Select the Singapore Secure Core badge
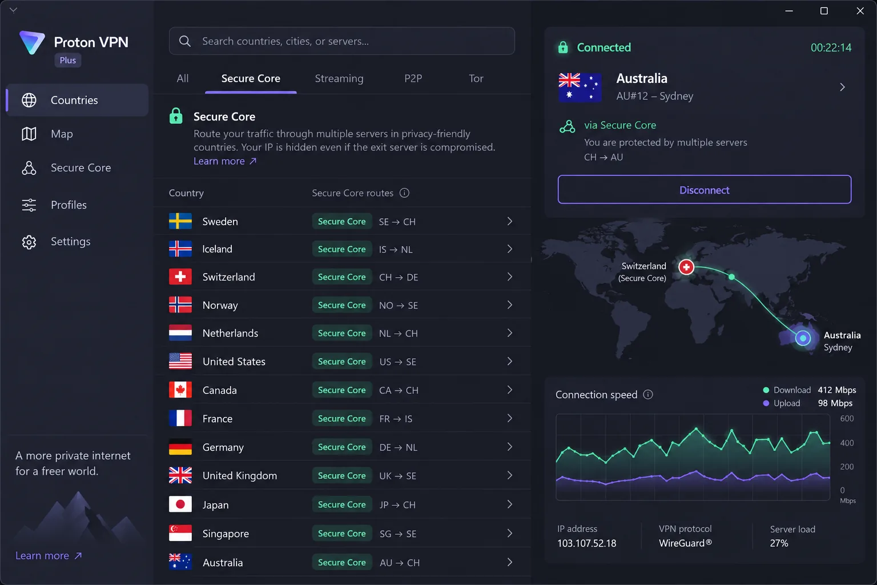 point(342,534)
